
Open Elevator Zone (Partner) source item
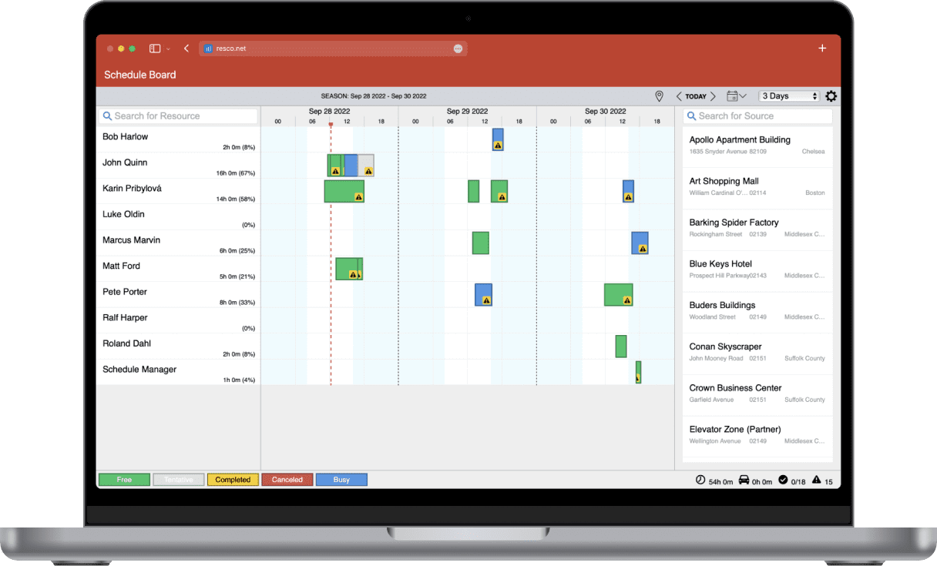(758, 436)
